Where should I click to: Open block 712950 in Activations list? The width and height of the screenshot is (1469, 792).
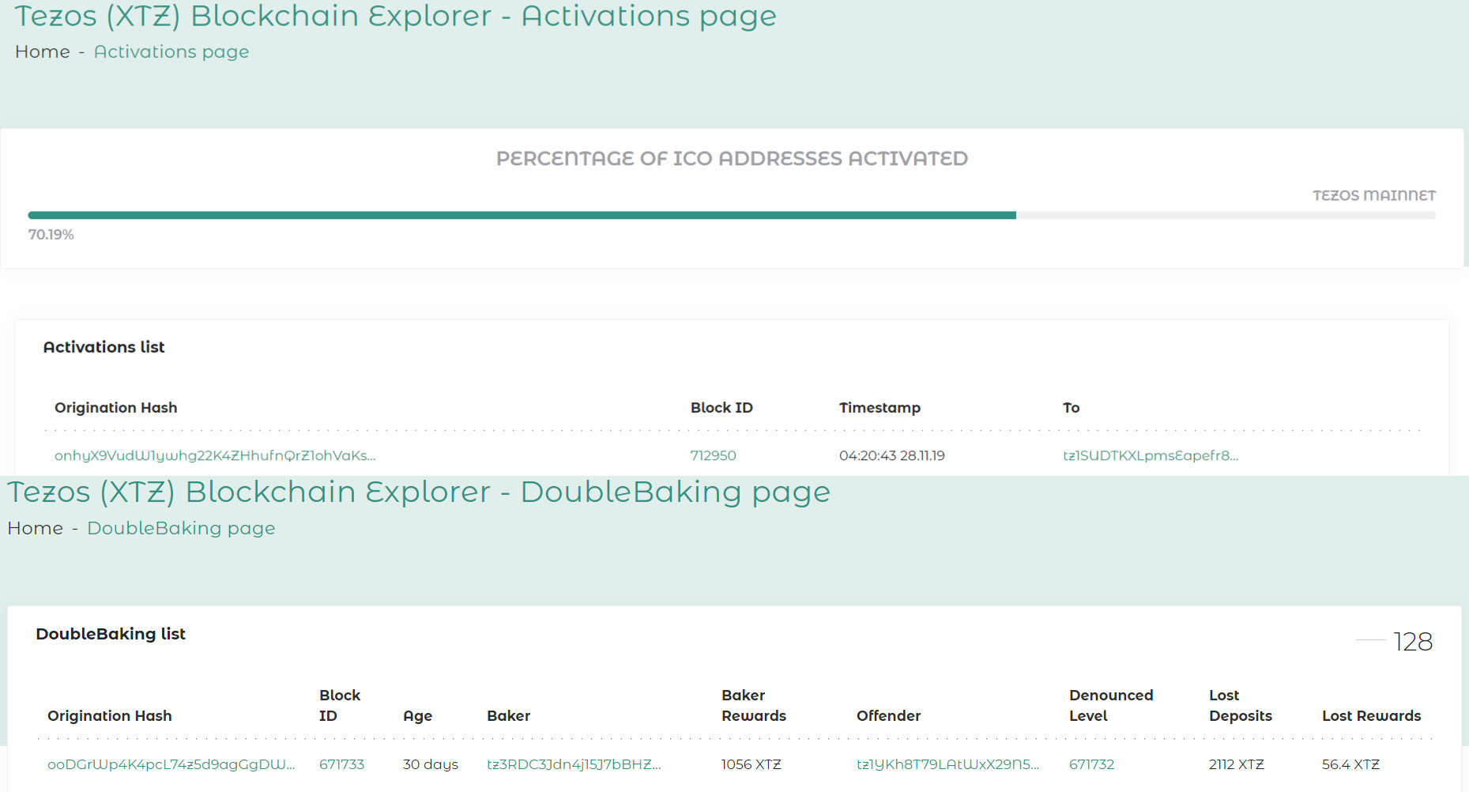[x=714, y=455]
